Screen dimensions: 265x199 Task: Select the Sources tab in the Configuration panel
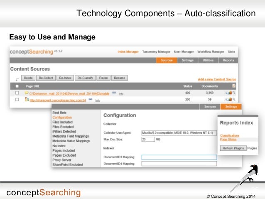pyautogui.click(x=210, y=107)
